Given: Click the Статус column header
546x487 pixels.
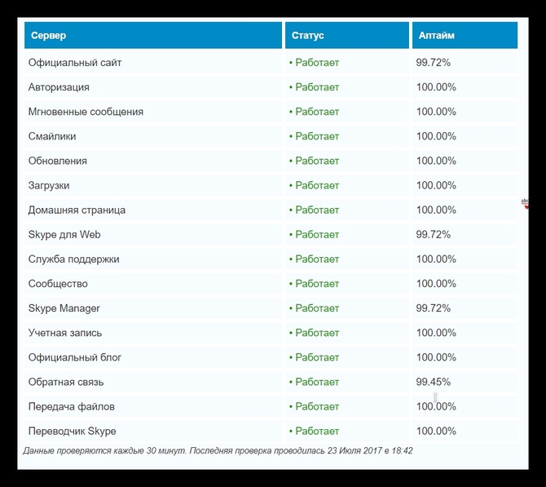Looking at the screenshot, I should pyautogui.click(x=347, y=35).
